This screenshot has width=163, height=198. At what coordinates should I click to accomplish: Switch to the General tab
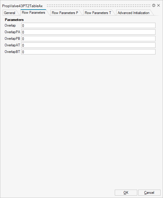coord(10,13)
